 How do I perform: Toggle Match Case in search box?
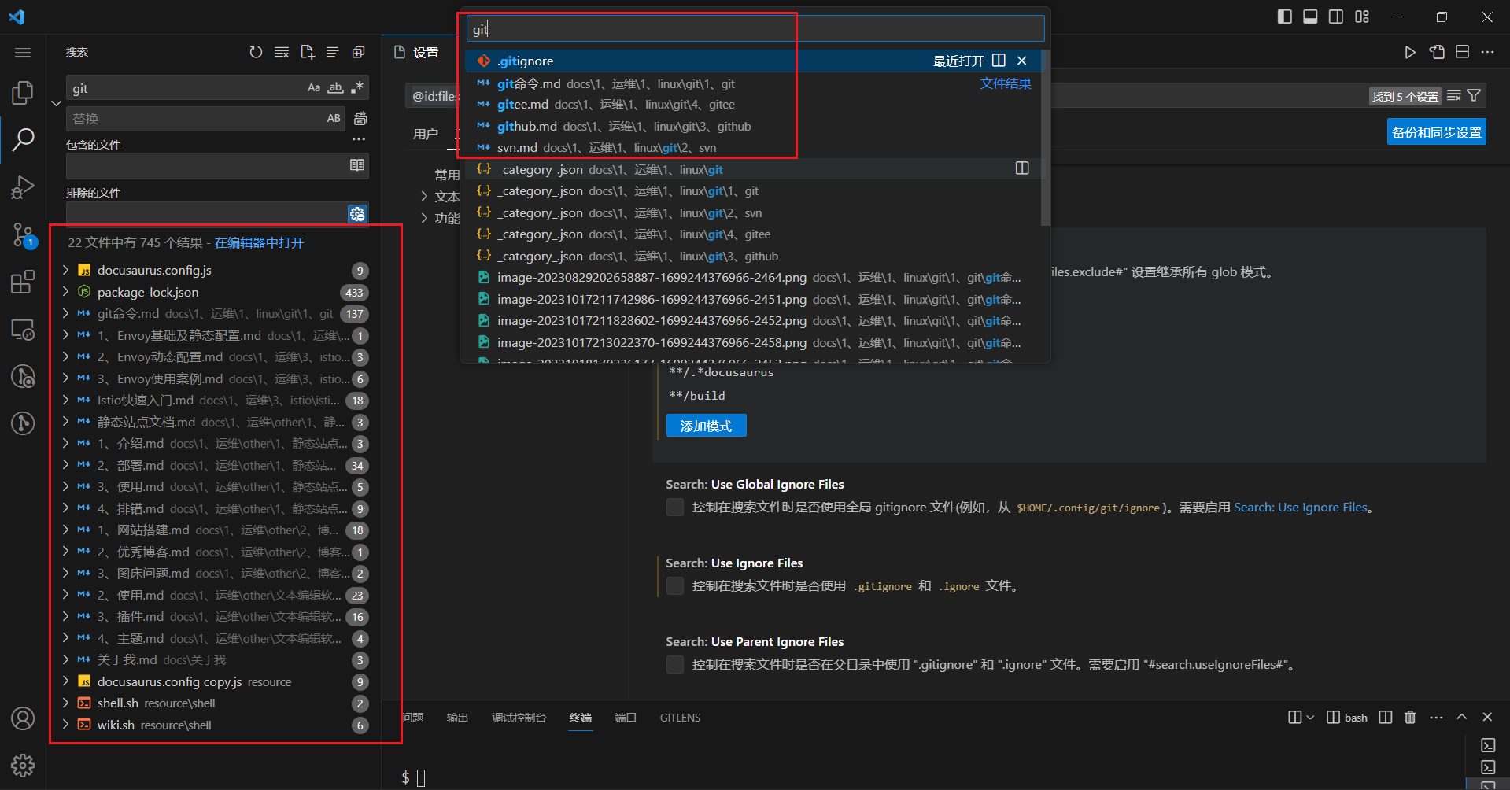click(314, 87)
